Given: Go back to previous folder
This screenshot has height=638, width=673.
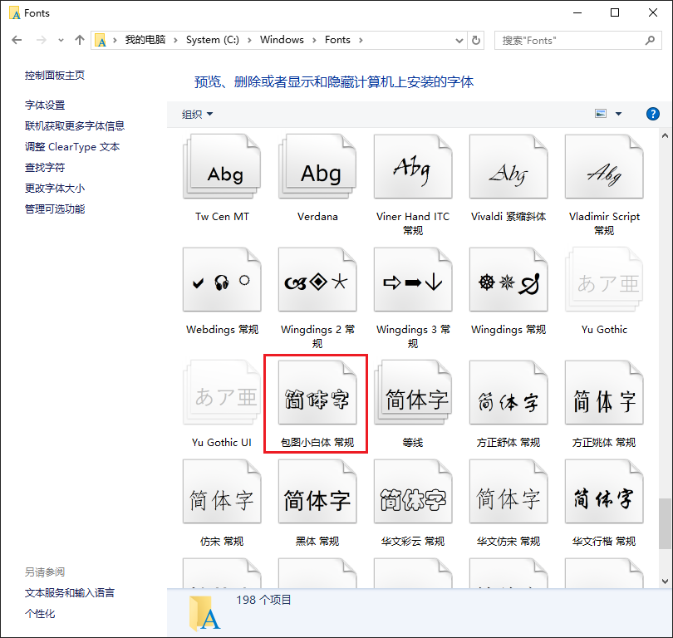Looking at the screenshot, I should coord(17,41).
